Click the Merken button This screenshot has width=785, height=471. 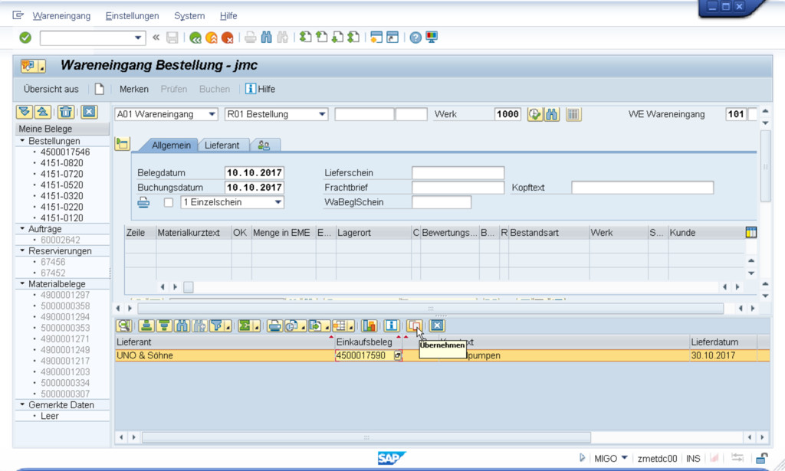click(134, 89)
